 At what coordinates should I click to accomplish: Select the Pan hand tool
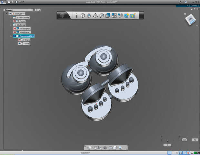coord(95,148)
